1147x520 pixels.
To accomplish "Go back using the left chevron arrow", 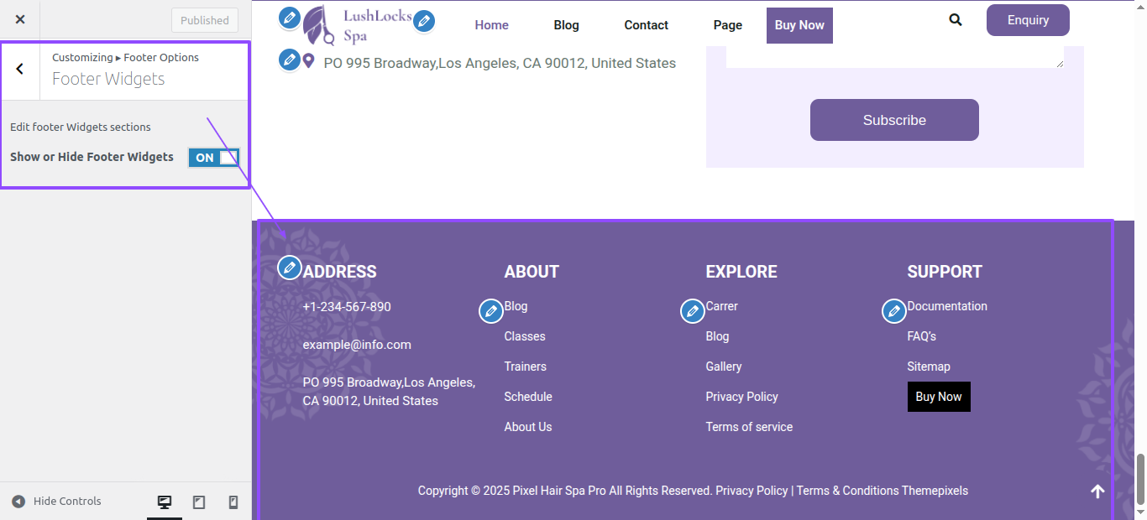I will click(x=20, y=69).
